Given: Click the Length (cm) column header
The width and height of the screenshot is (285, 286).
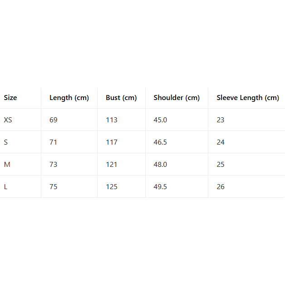Looking at the screenshot, I should tap(69, 98).
